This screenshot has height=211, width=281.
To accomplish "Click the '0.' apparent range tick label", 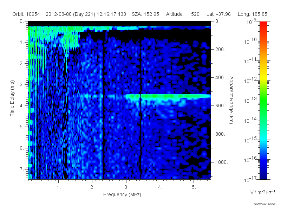I will coord(217,21).
